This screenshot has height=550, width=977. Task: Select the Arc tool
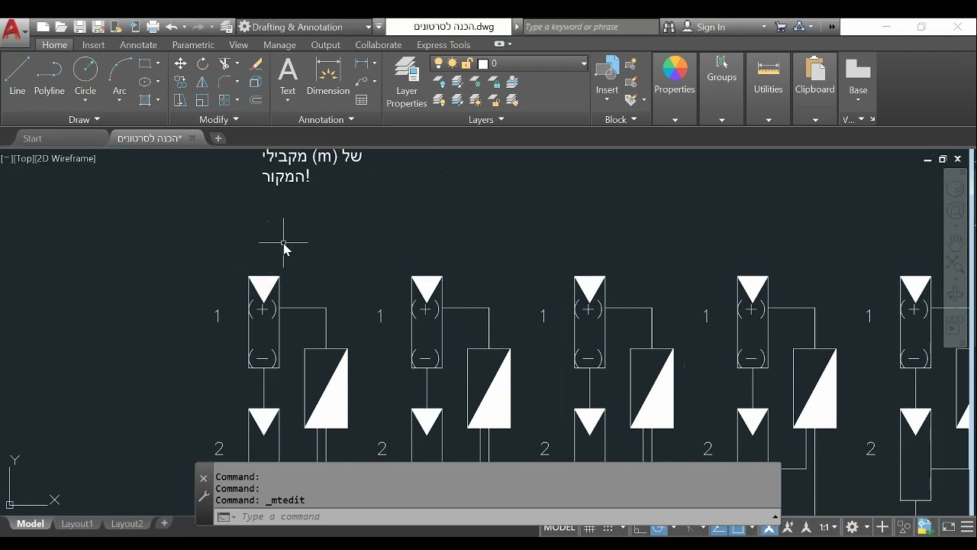120,76
